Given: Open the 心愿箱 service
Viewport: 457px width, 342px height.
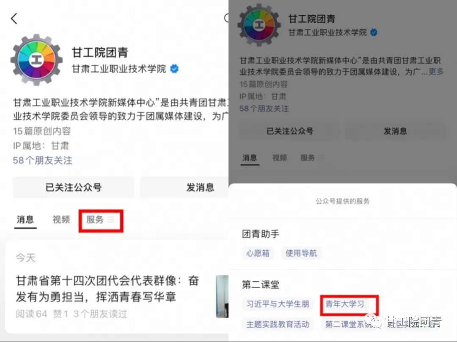Looking at the screenshot, I should pos(258,253).
